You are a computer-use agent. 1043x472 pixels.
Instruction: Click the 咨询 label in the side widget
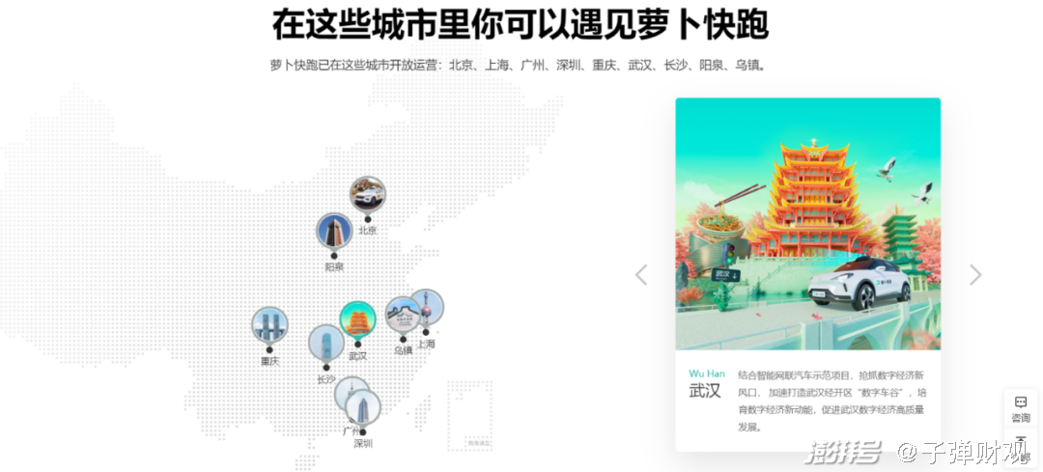pos(1021,418)
